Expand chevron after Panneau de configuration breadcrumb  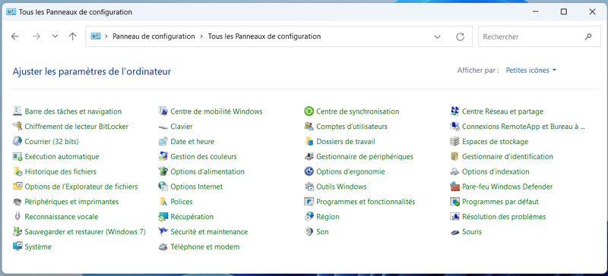[201, 36]
